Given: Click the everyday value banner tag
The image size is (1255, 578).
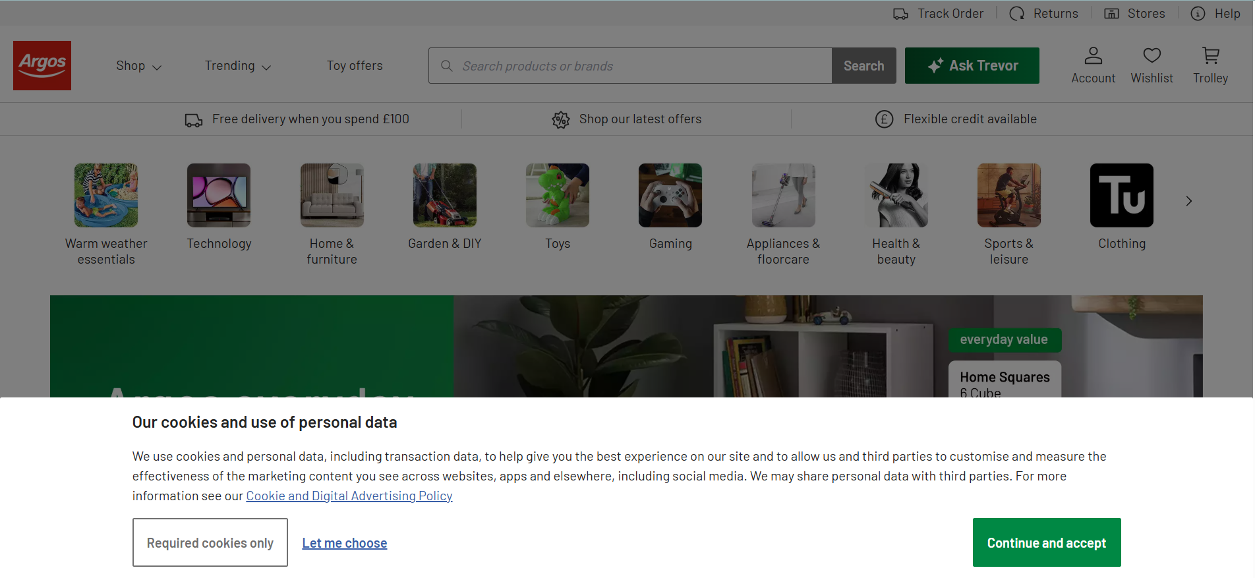Looking at the screenshot, I should [x=1005, y=340].
